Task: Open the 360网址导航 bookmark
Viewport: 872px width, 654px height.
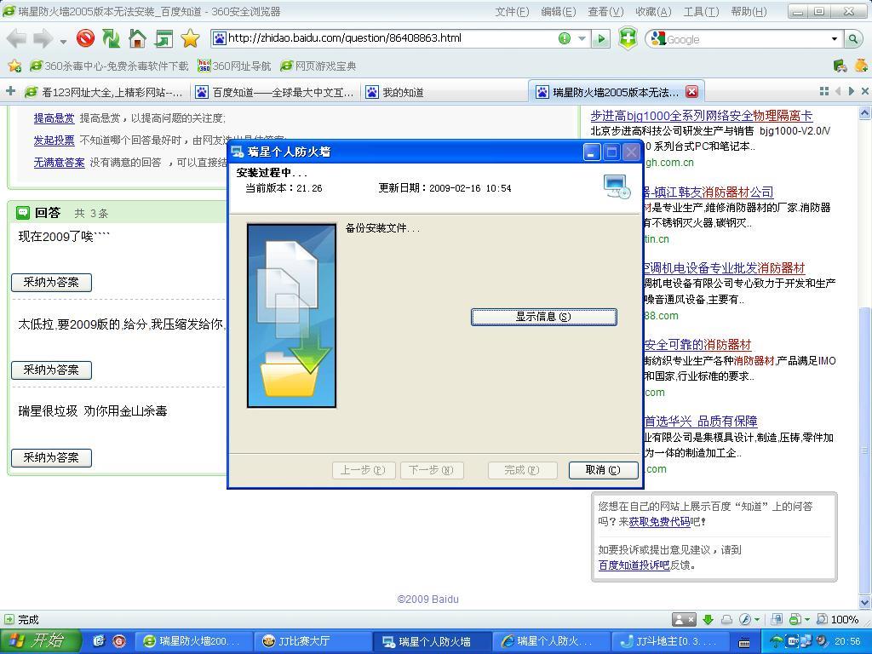Action: 234,66
